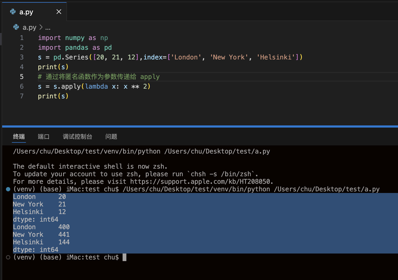
Task: Click the lambda keyword on line 6
Action: (96, 86)
